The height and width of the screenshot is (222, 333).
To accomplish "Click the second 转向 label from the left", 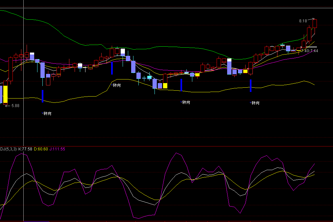I will 117,85.
